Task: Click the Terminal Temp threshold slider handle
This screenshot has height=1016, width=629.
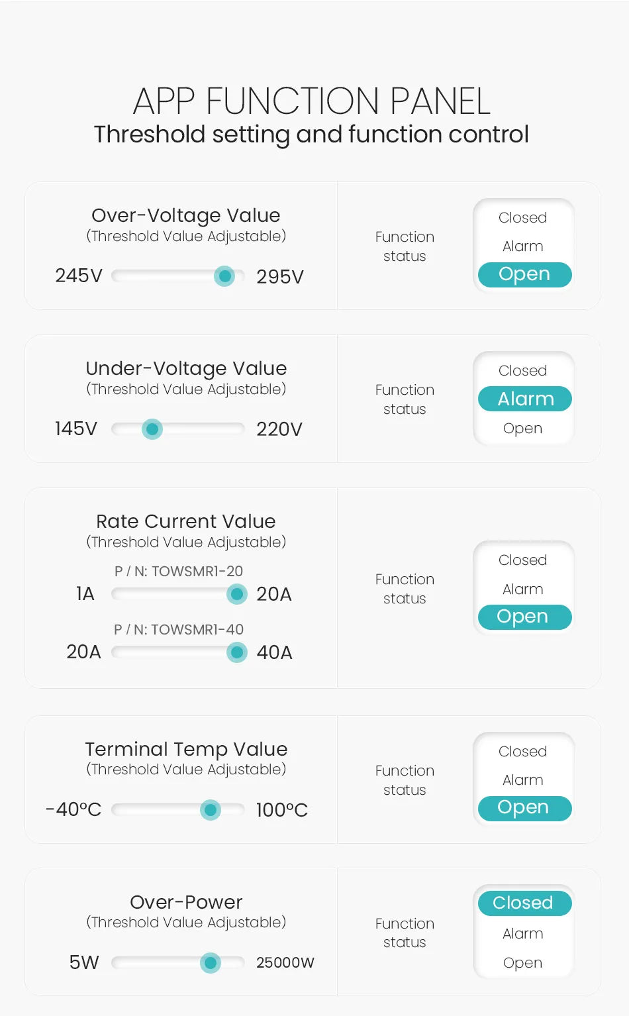Action: (211, 809)
